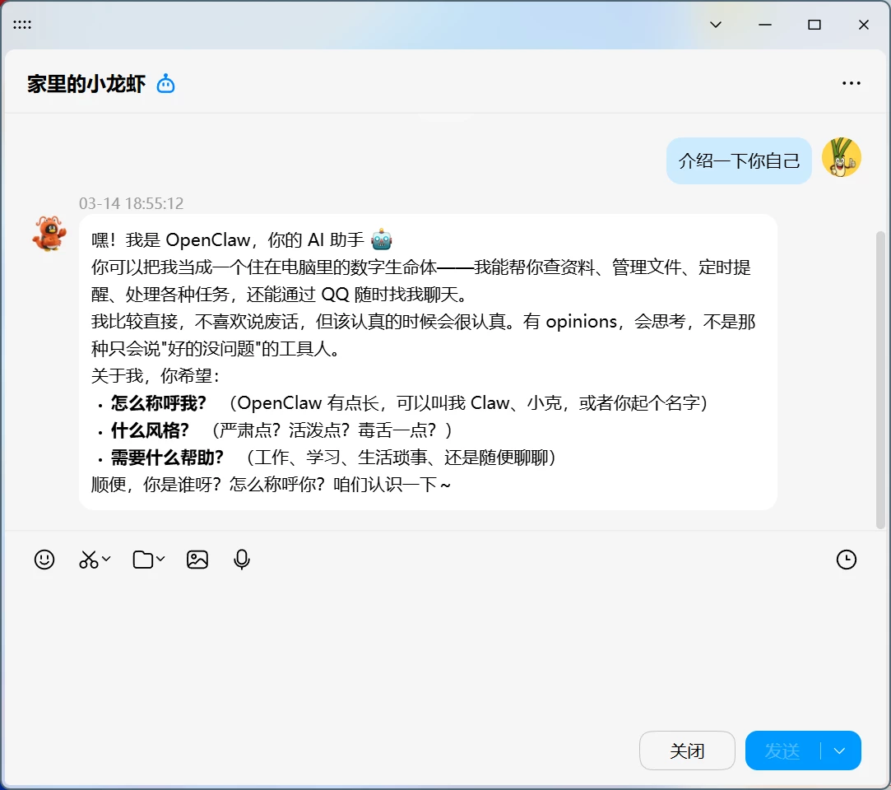This screenshot has height=790, width=891.
Task: Click the chat vertical scrollbar
Action: coord(880,379)
